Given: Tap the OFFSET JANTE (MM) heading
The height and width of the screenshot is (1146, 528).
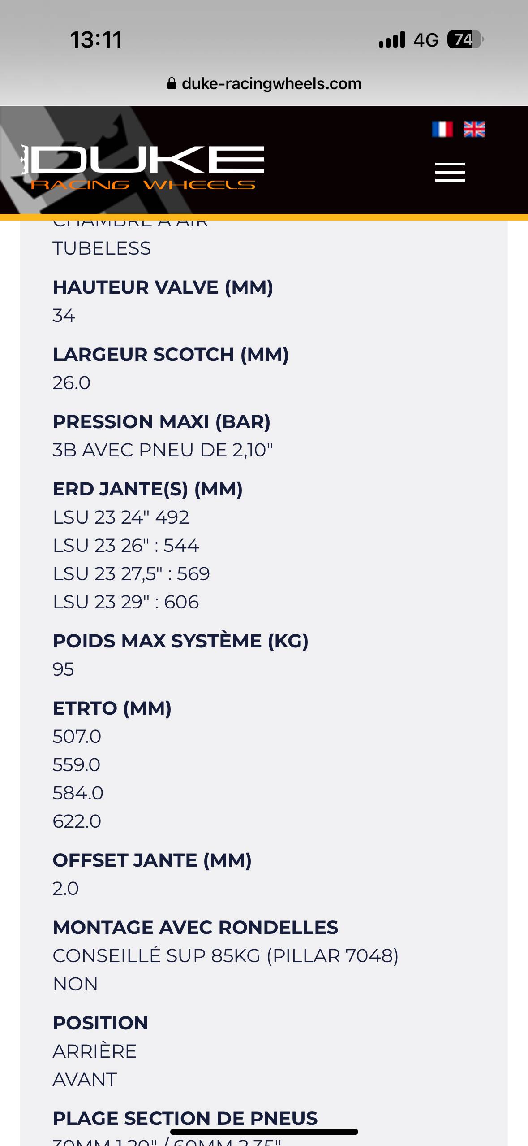Looking at the screenshot, I should (152, 860).
